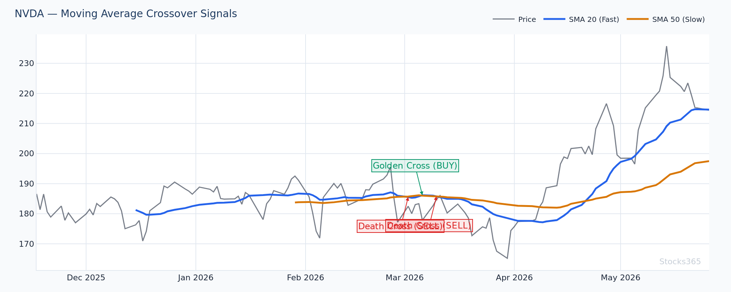731x292 pixels.
Task: Select the Feb 2026 x-axis label
Action: tap(306, 278)
